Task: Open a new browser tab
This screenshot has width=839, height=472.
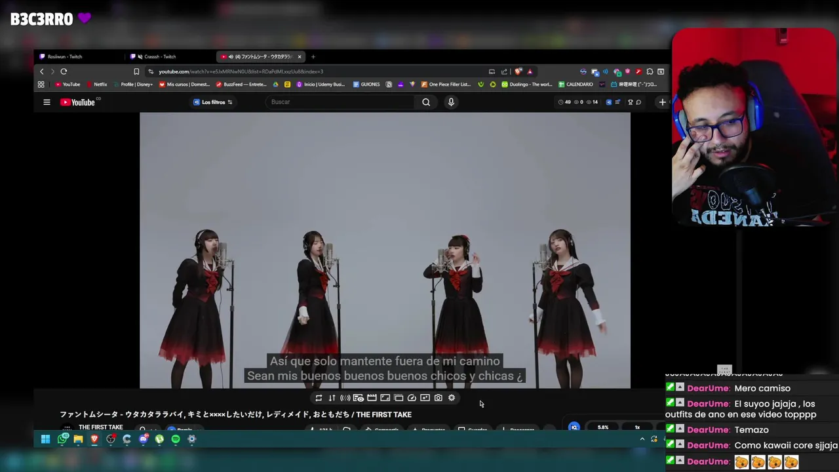Action: [x=313, y=56]
